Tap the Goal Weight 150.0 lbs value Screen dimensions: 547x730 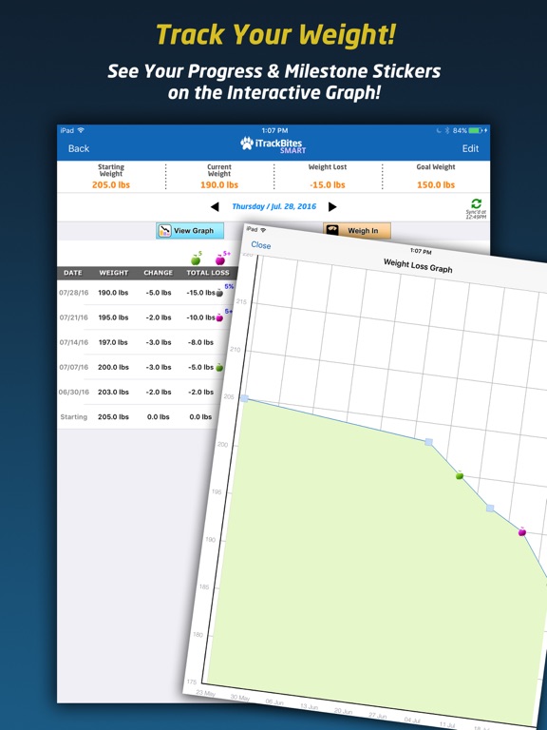tap(436, 184)
